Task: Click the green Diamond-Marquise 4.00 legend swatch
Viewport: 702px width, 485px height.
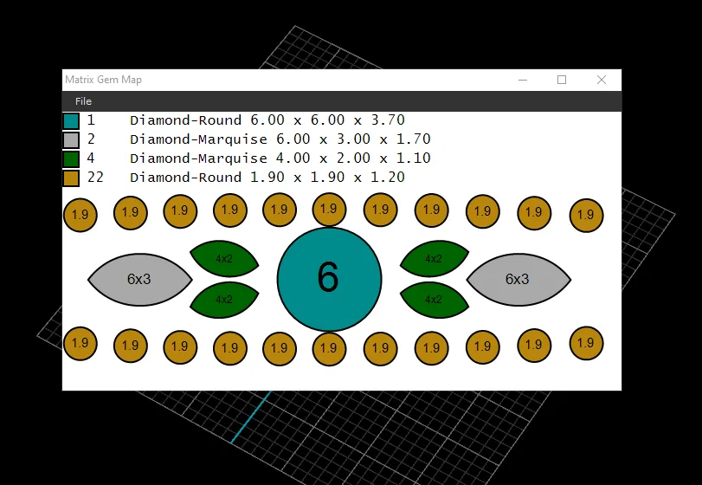Action: [x=71, y=159]
